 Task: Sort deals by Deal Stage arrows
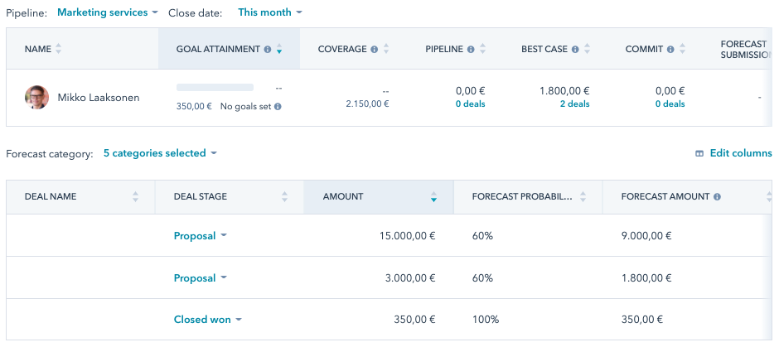[284, 197]
